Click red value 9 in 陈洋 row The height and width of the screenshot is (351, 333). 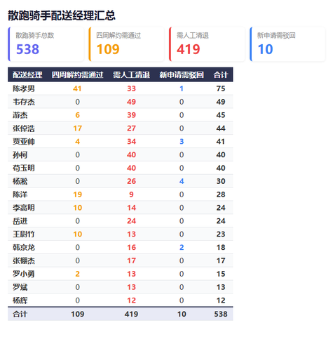(x=131, y=194)
